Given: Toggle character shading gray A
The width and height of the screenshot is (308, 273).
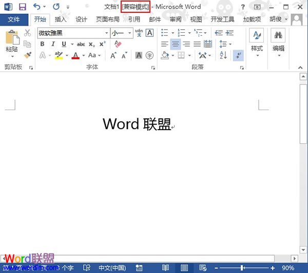Looking at the screenshot, I should 139,55.
